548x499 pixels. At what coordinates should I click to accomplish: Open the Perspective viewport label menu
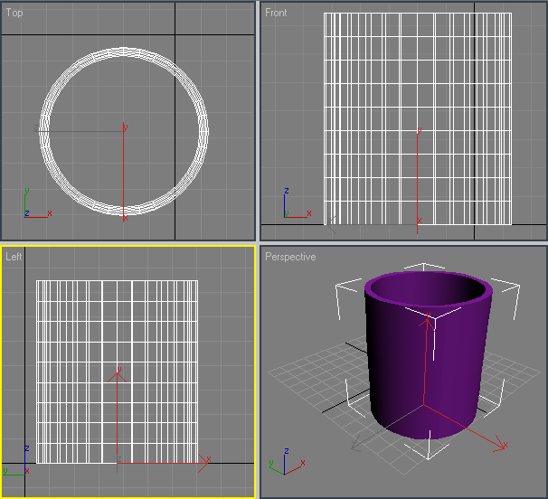(x=290, y=257)
